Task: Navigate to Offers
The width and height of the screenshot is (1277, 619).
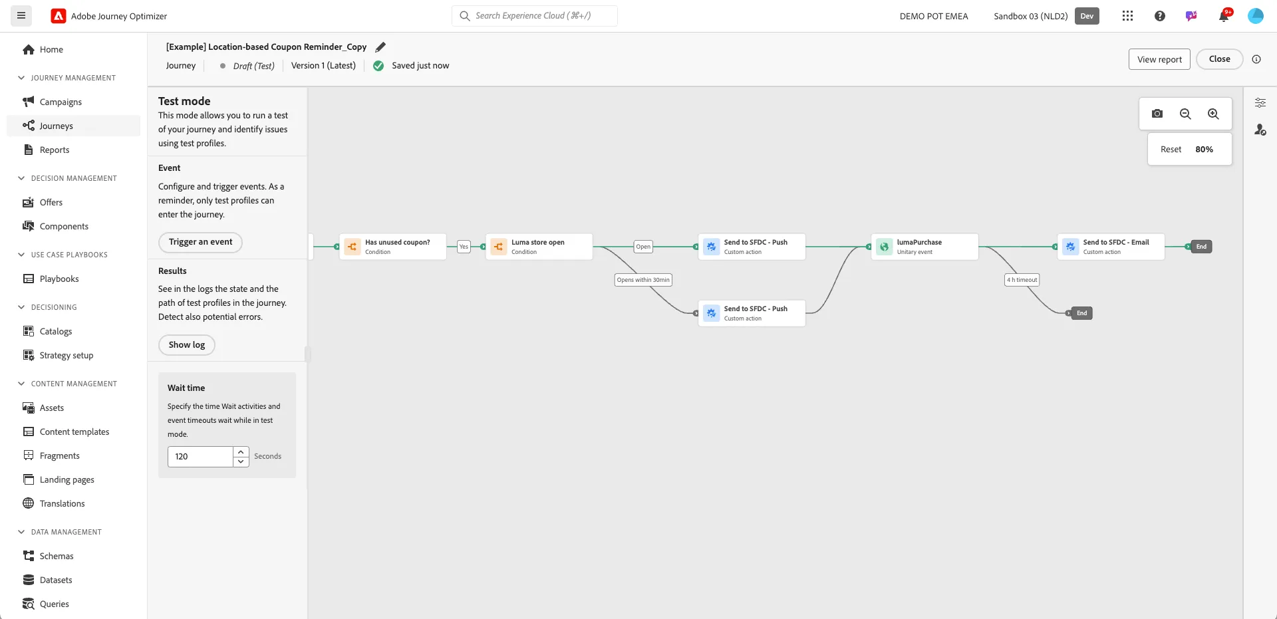Action: click(73, 202)
